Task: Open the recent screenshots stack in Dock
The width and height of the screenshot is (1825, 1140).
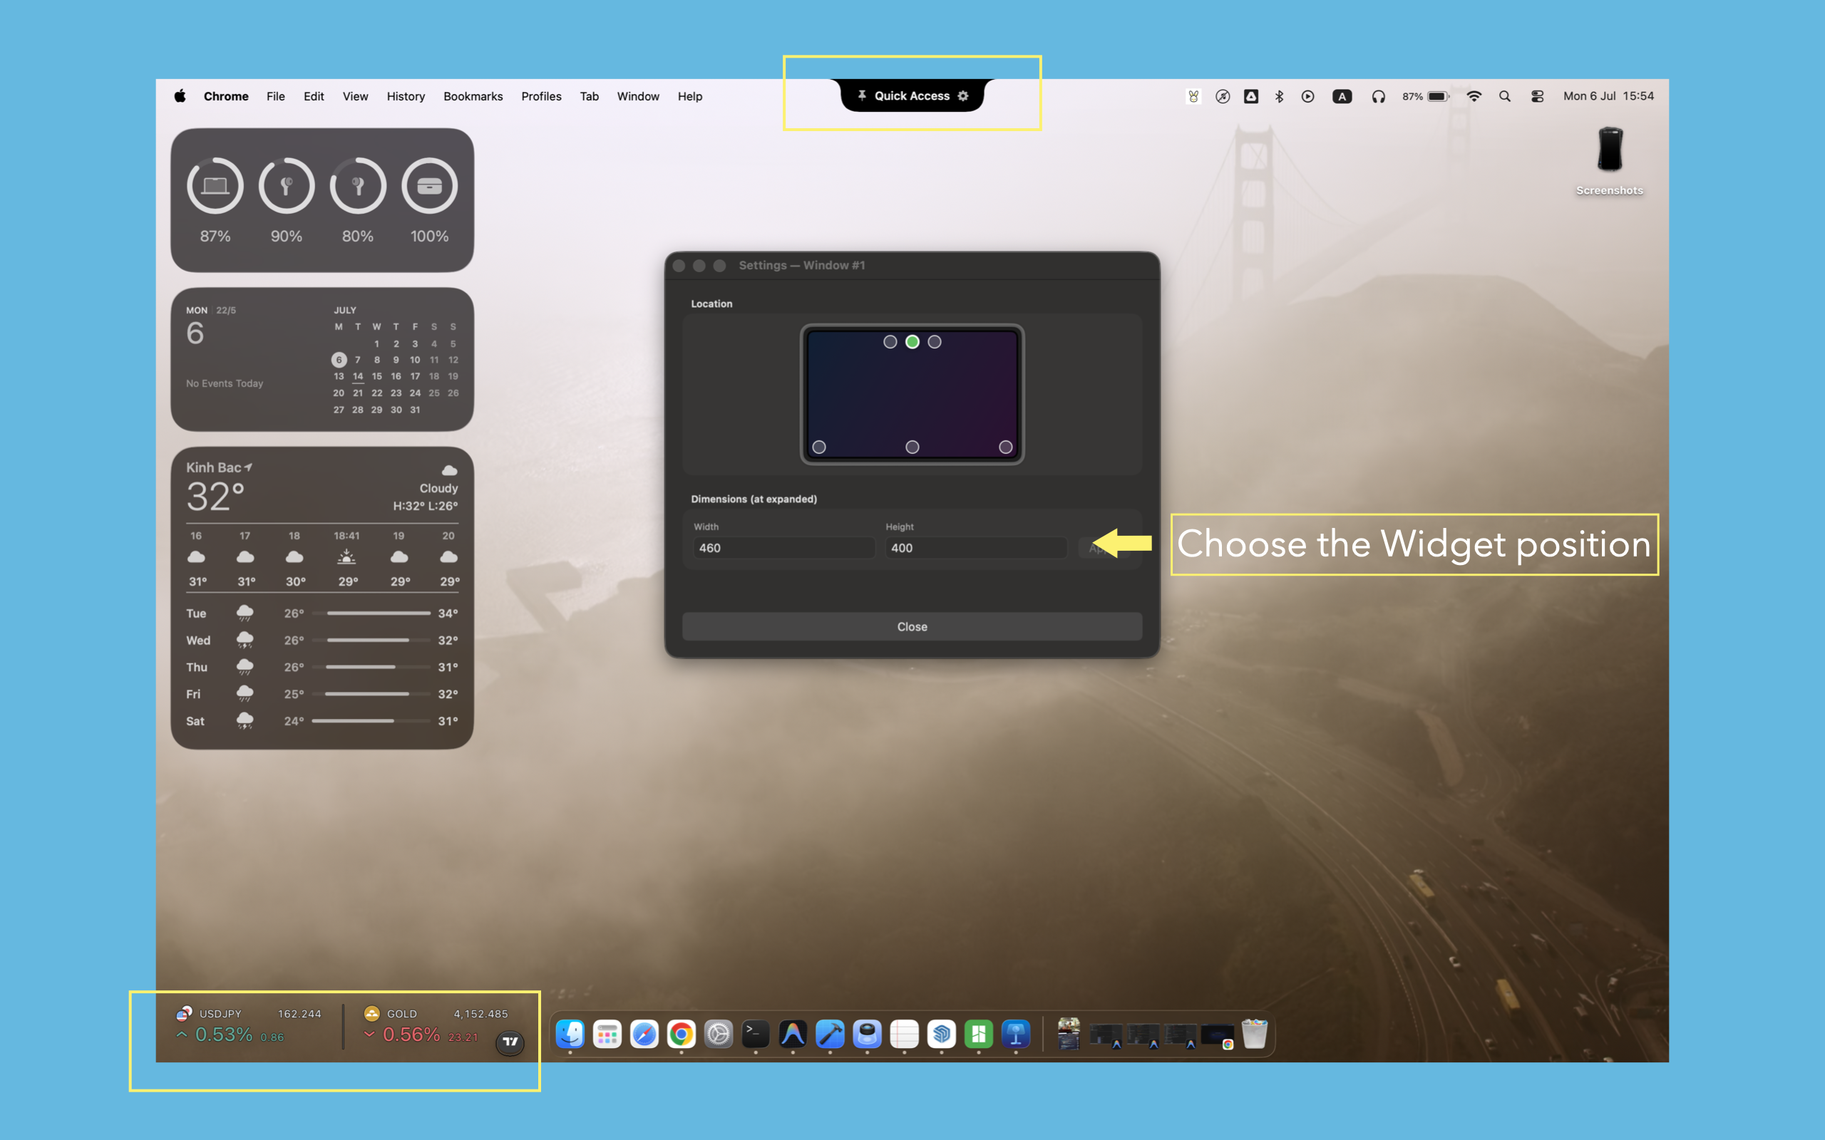Action: point(1069,1034)
